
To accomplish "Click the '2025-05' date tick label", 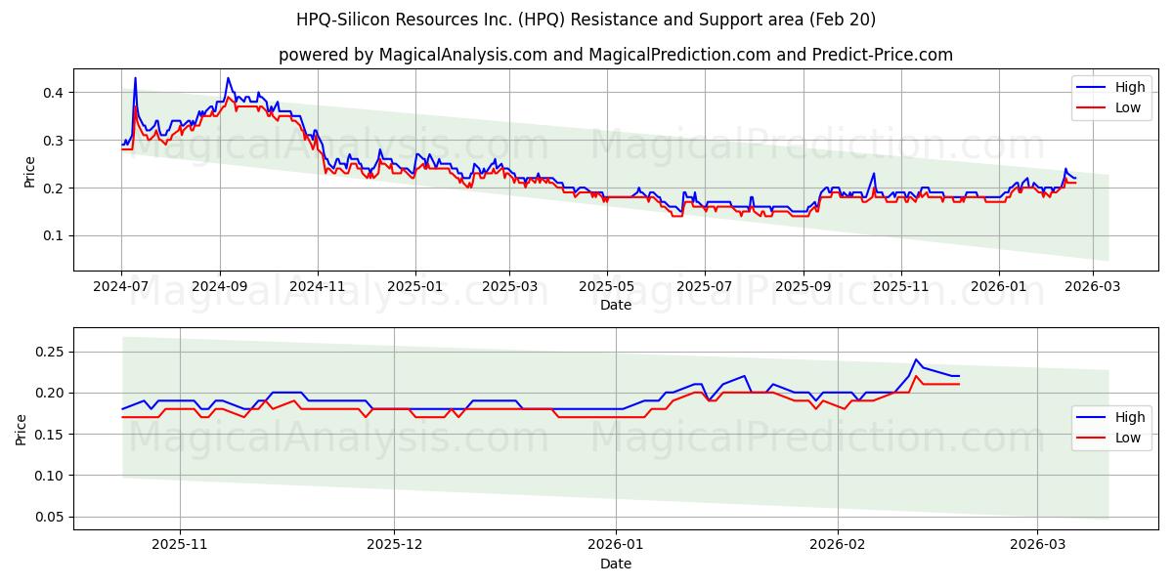I will (x=608, y=286).
